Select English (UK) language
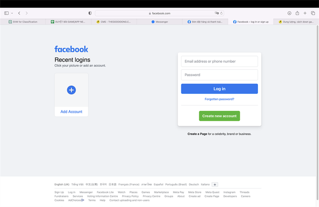The width and height of the screenshot is (319, 207). pyautogui.click(x=62, y=184)
